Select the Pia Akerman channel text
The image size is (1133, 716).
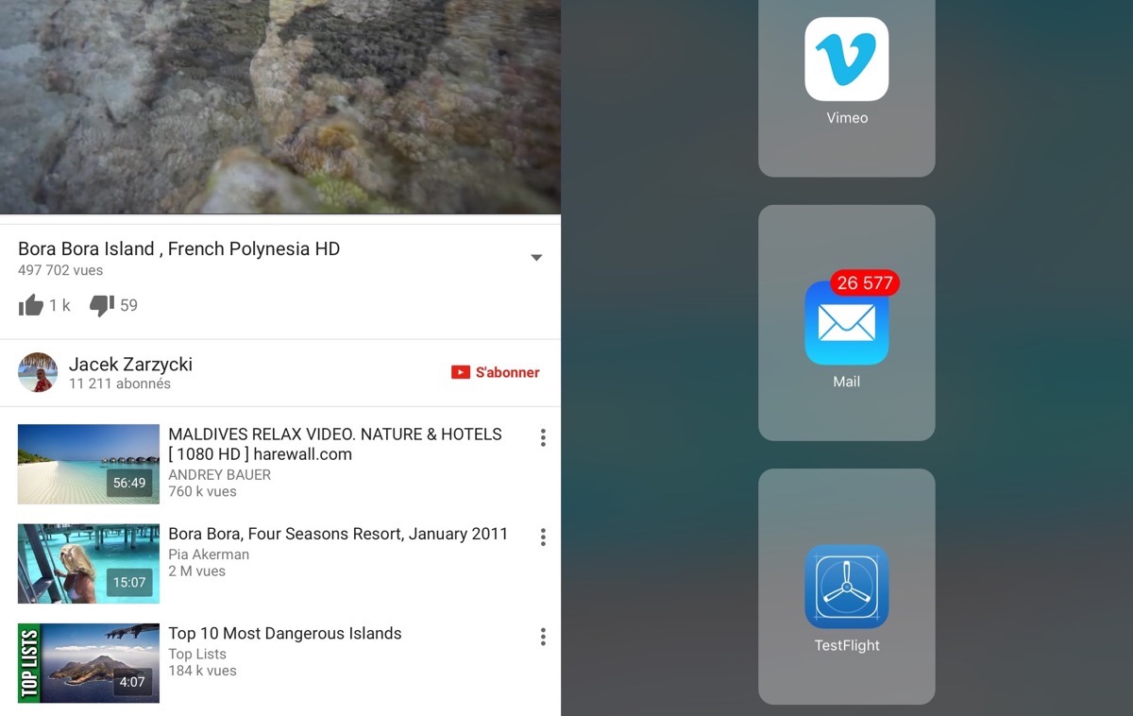(209, 554)
